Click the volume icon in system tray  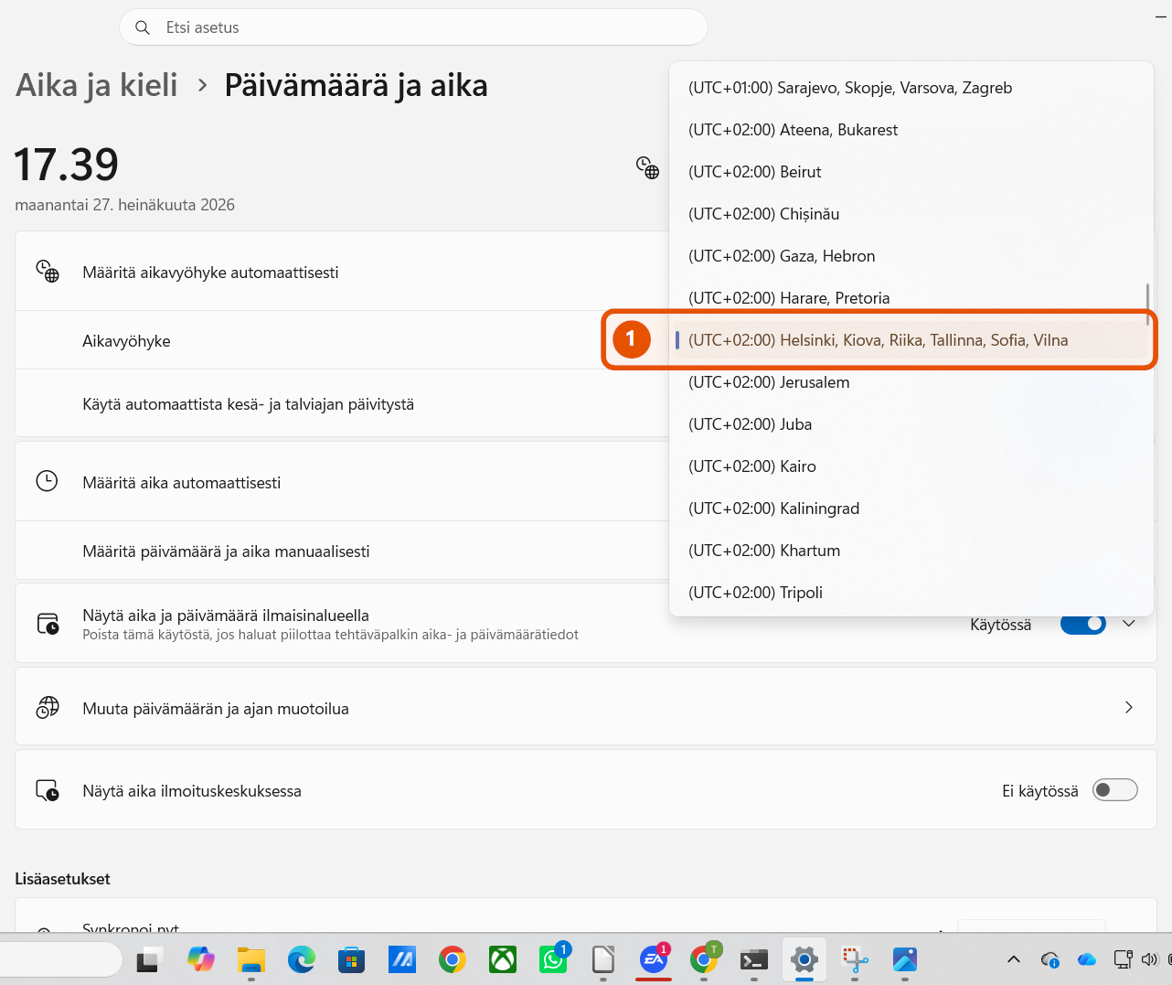(x=1150, y=959)
